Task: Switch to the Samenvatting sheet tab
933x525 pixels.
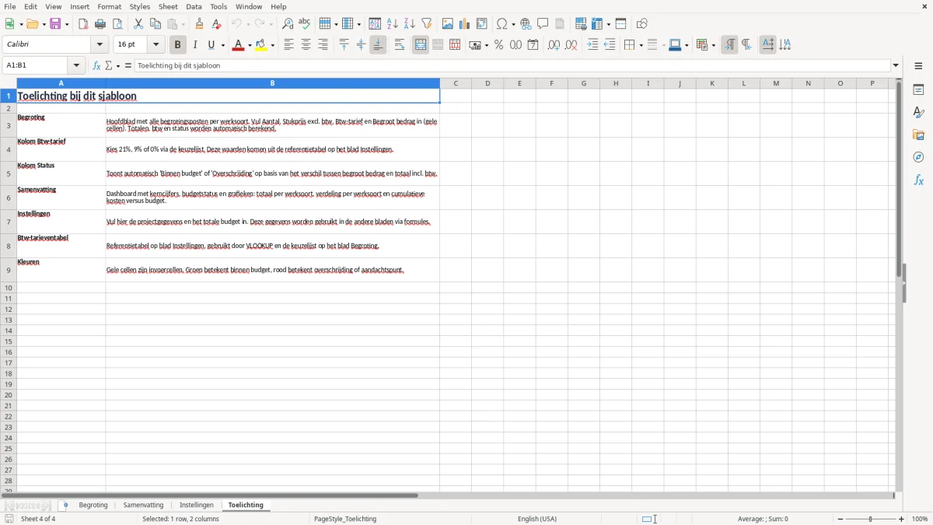Action: (144, 506)
